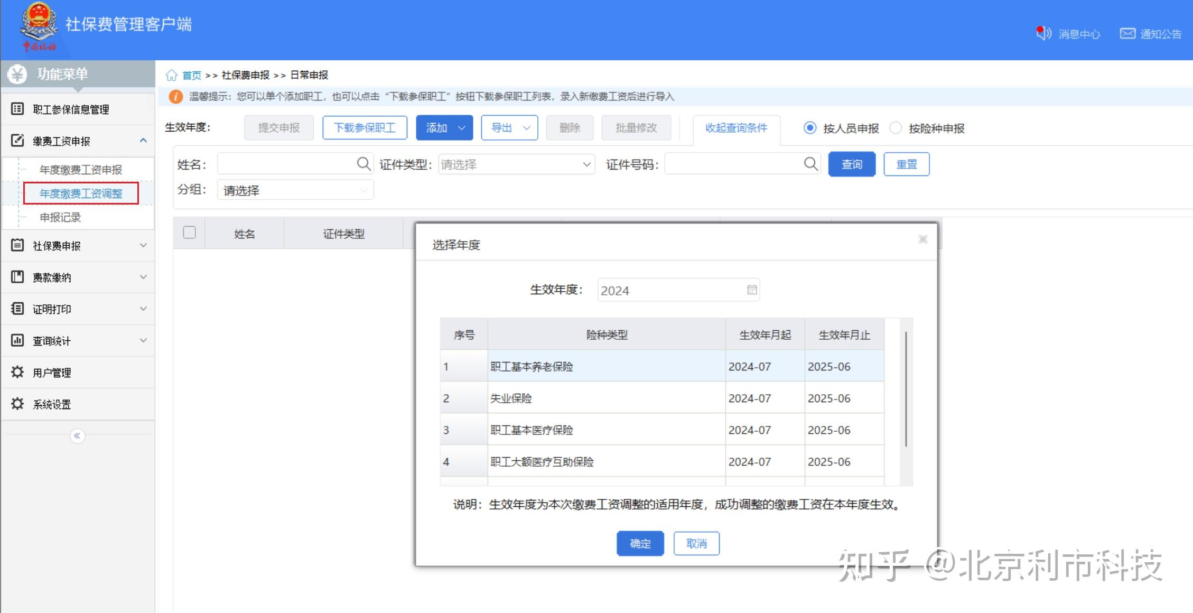Click the orange info icon by 温馨提示
This screenshot has width=1193, height=613.
175,97
